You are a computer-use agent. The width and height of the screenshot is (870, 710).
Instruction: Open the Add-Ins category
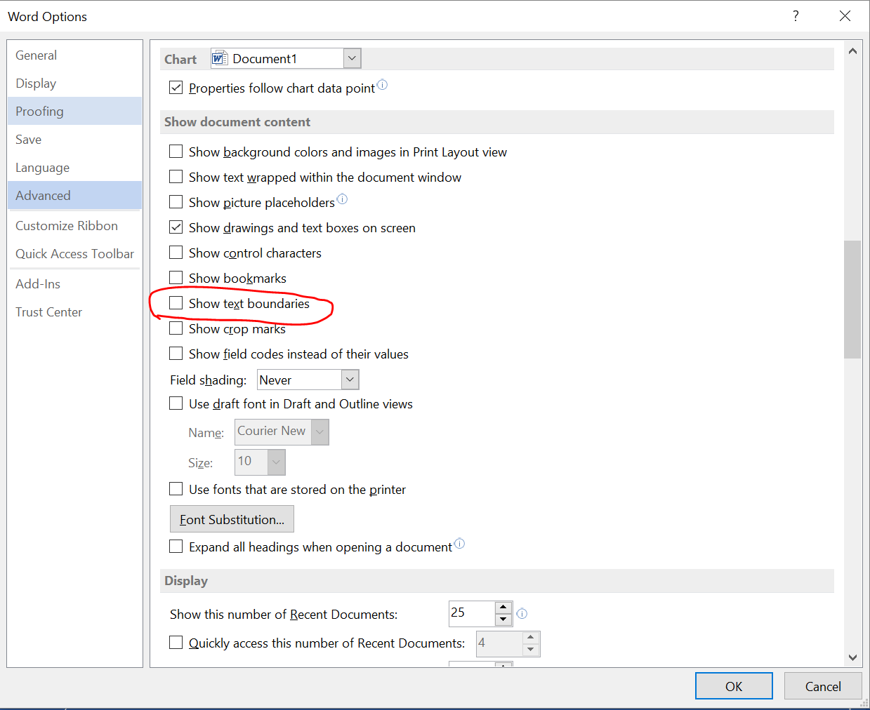pyautogui.click(x=74, y=284)
